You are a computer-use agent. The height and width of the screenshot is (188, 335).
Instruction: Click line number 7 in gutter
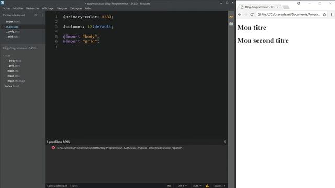[57, 46]
